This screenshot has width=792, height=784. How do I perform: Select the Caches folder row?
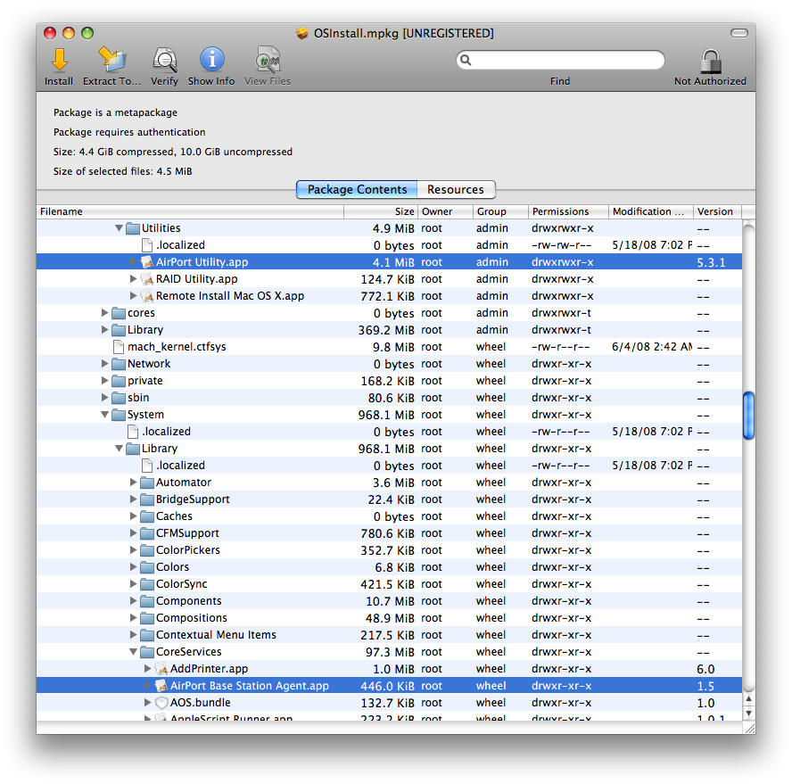(x=390, y=516)
